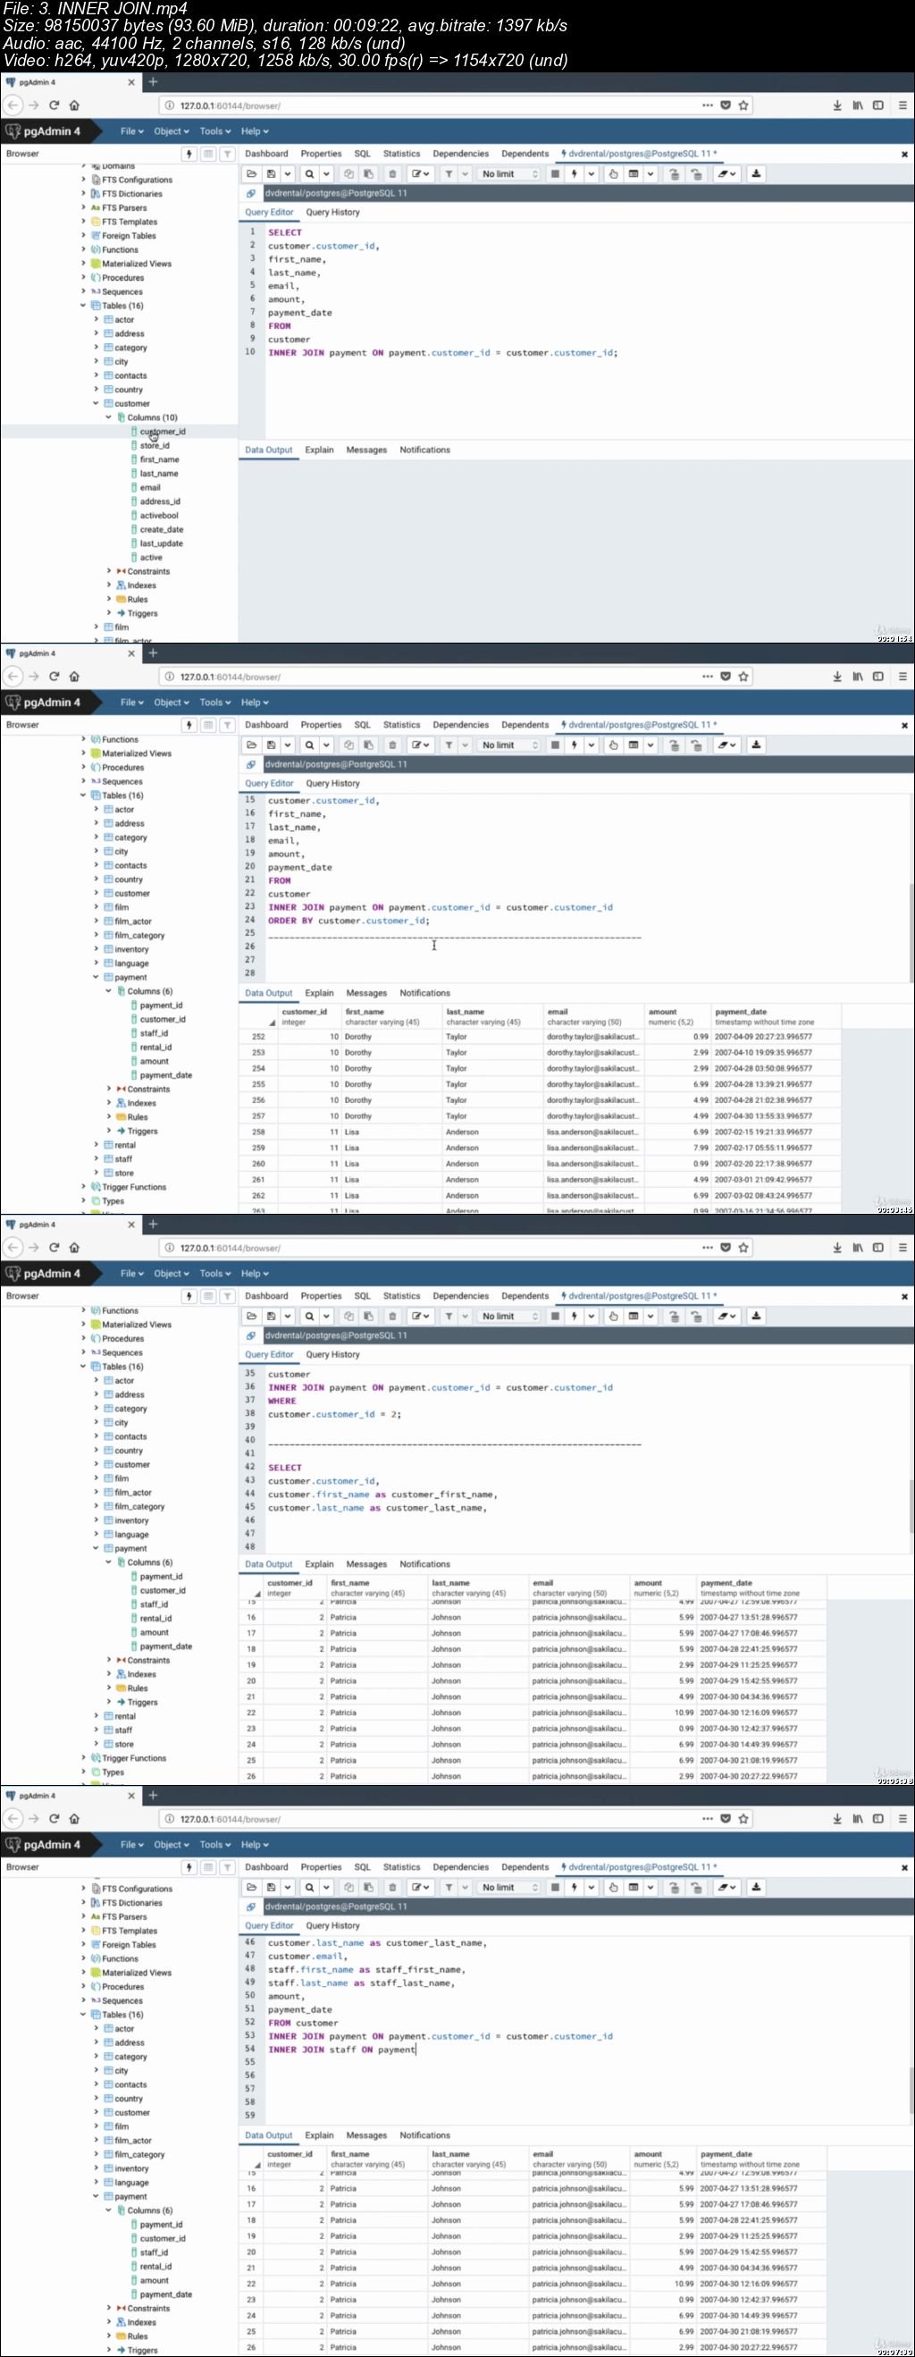
Task: Open Help menu in bottom frame
Action: tap(255, 1844)
